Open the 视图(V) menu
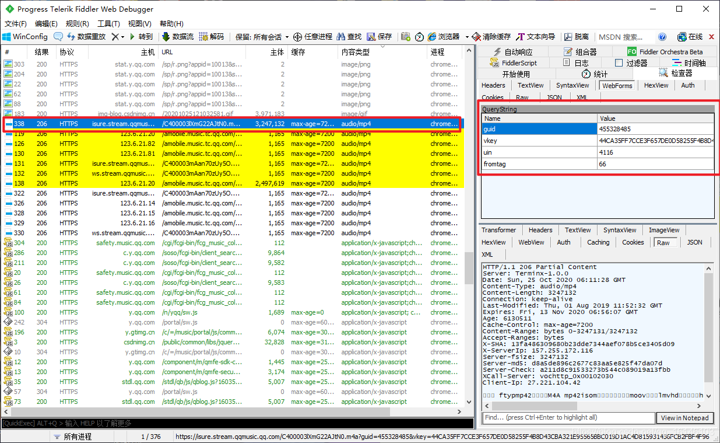This screenshot has width=720, height=443. (140, 23)
